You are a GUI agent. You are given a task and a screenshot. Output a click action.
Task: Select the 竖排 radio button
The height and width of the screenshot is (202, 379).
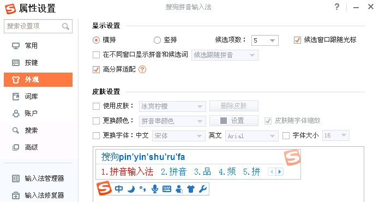click(x=158, y=40)
